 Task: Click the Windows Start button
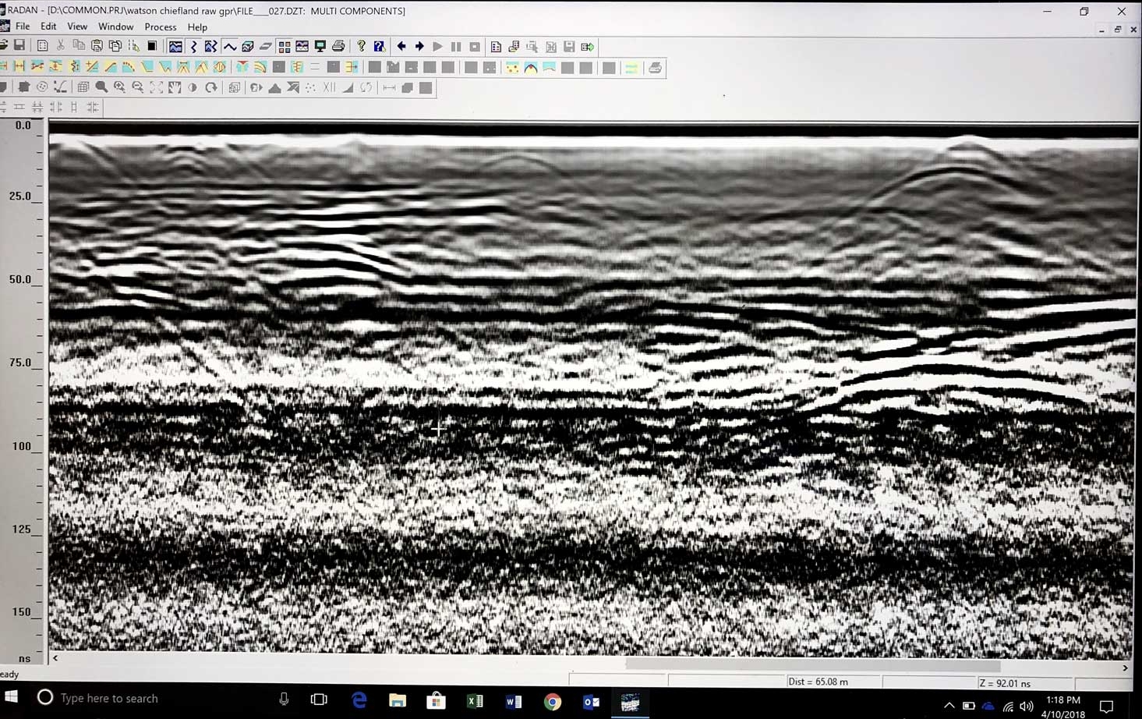pos(12,697)
